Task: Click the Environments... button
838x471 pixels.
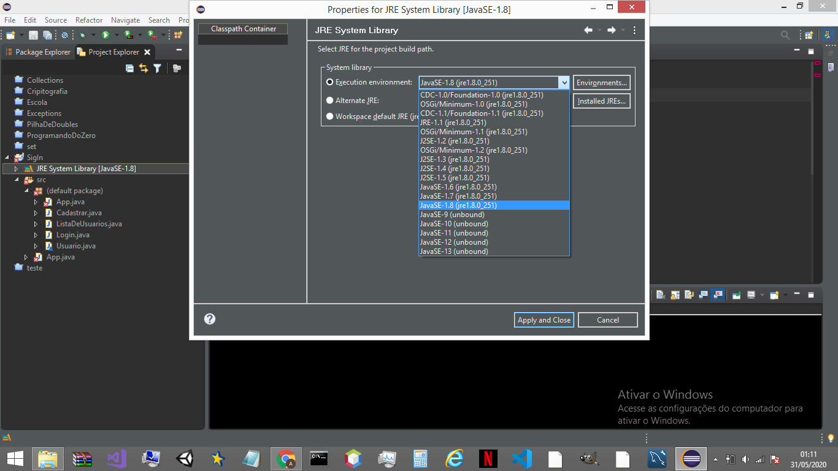Action: [602, 83]
